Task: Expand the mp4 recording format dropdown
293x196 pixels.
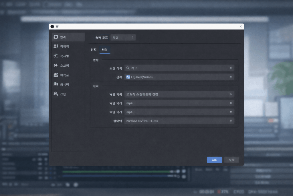Action: coord(179,103)
